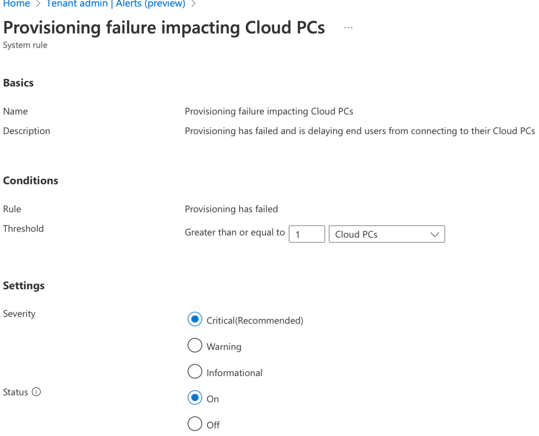Click the Warning label text

pyautogui.click(x=224, y=347)
